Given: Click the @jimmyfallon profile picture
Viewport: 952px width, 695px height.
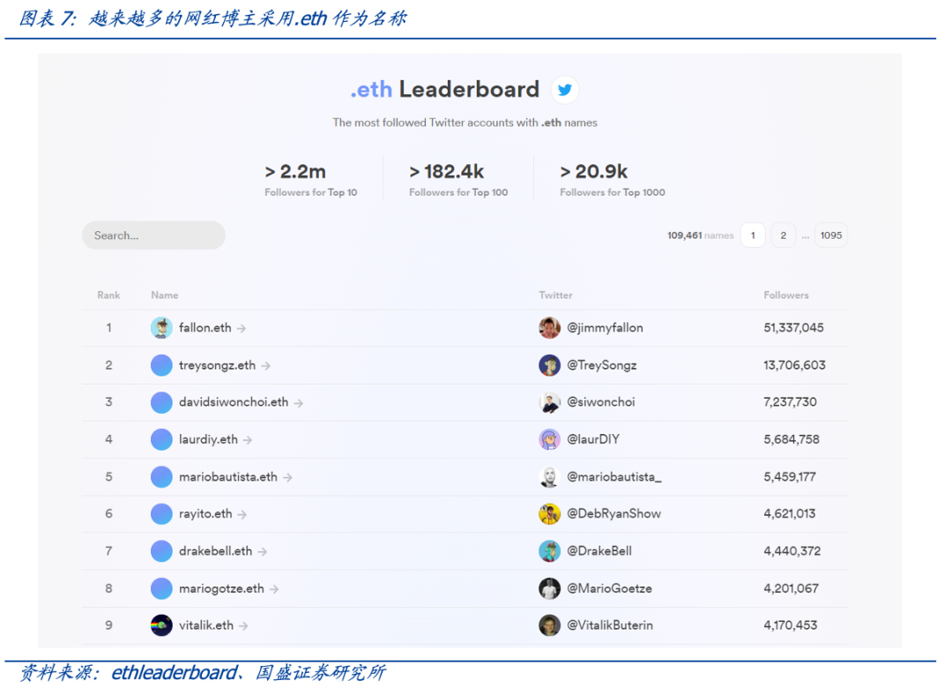Looking at the screenshot, I should 549,328.
